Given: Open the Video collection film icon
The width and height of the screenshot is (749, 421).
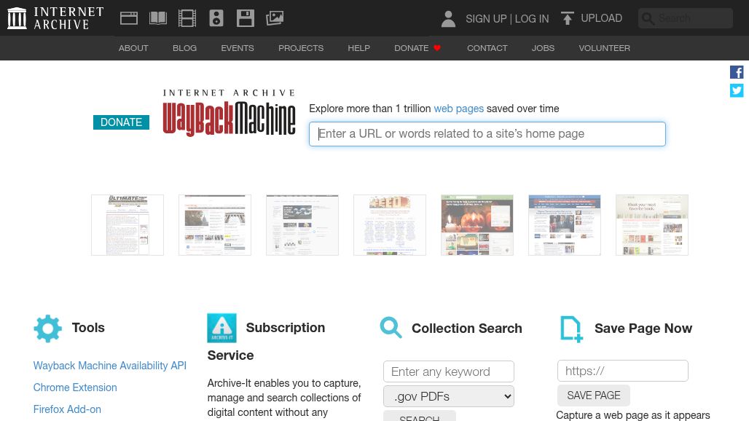Looking at the screenshot, I should coord(187,17).
